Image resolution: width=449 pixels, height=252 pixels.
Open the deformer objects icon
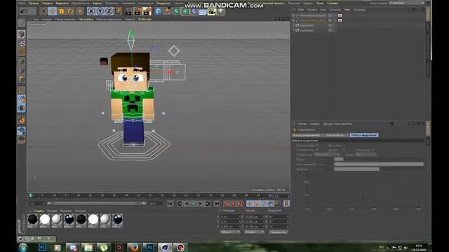[194, 11]
